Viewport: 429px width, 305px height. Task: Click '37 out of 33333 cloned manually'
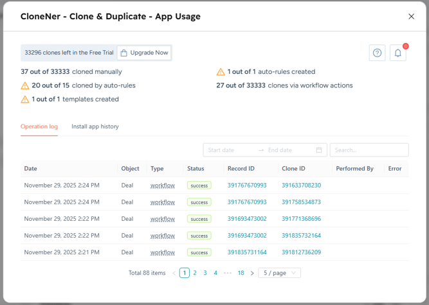tap(71, 72)
